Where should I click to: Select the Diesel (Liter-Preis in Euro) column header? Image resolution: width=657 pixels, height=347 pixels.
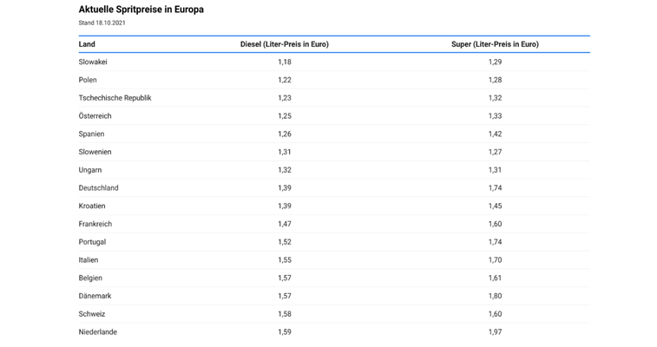coord(285,44)
